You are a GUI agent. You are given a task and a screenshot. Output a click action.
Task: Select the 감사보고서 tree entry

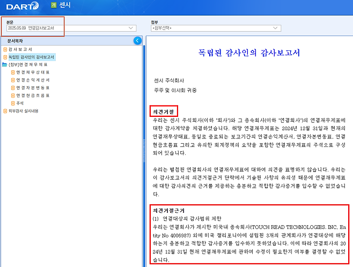tap(20, 49)
